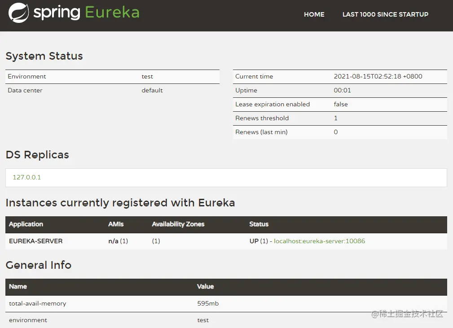Select the General Info heading
Image resolution: width=453 pixels, height=328 pixels.
pos(39,265)
